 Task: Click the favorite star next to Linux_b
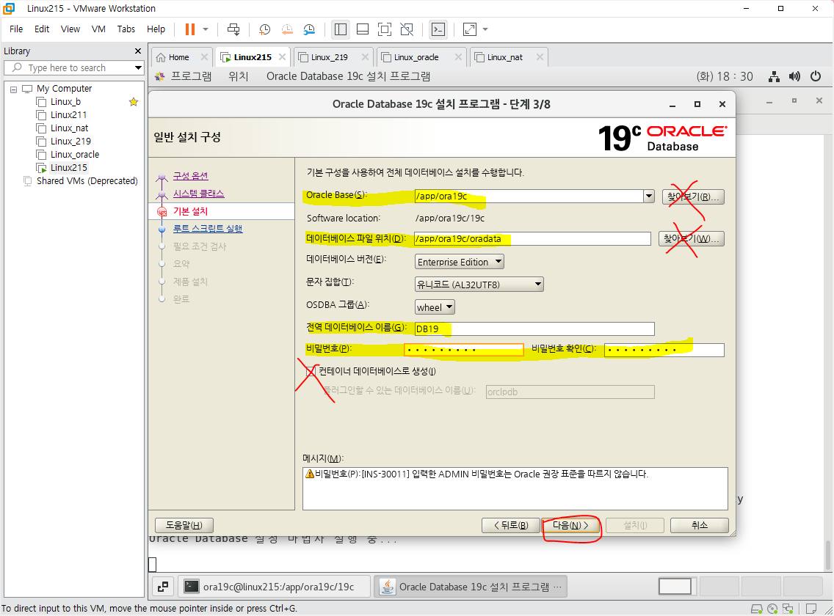(134, 101)
